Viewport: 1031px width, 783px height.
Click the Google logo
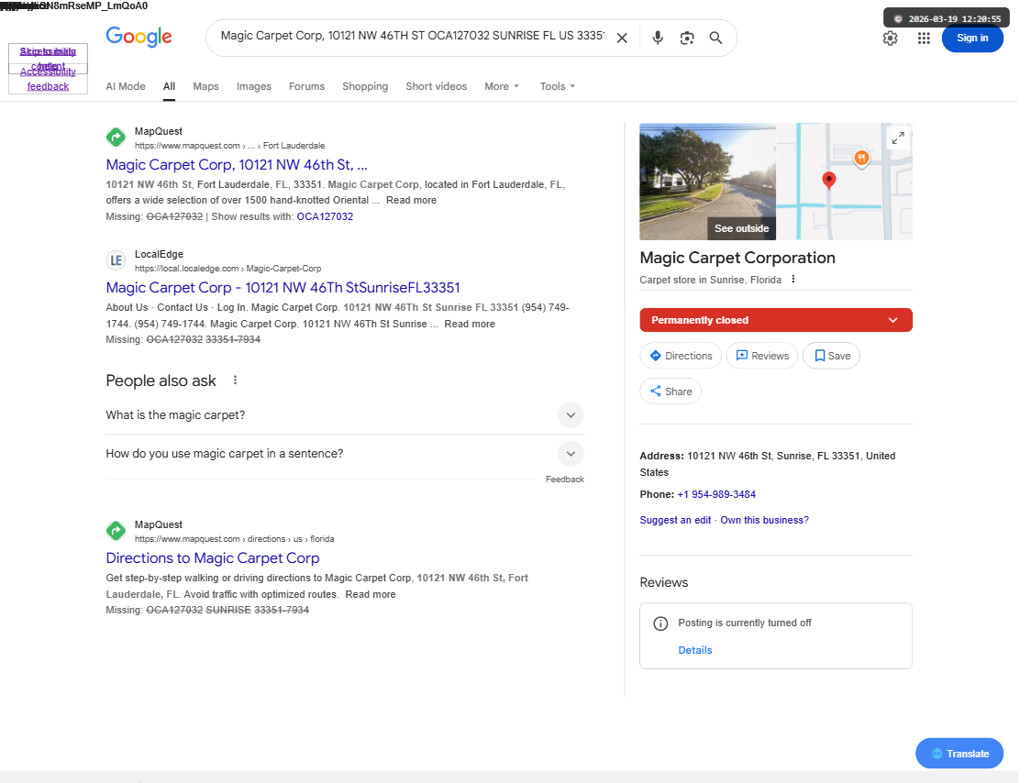139,37
